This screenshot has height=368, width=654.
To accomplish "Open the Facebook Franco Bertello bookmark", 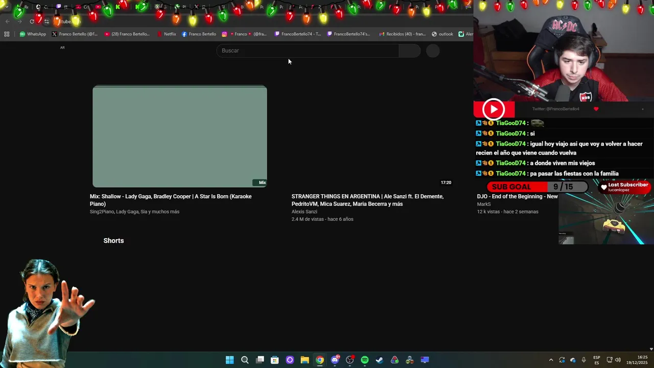I will click(x=199, y=34).
